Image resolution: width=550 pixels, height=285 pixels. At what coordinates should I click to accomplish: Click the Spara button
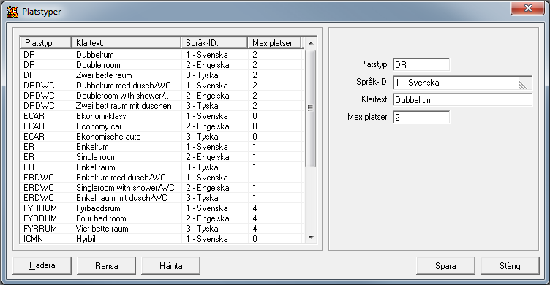point(445,265)
